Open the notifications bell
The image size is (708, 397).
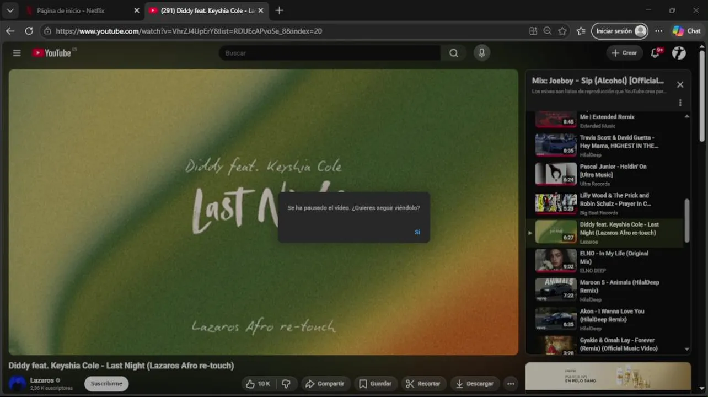[x=656, y=53]
